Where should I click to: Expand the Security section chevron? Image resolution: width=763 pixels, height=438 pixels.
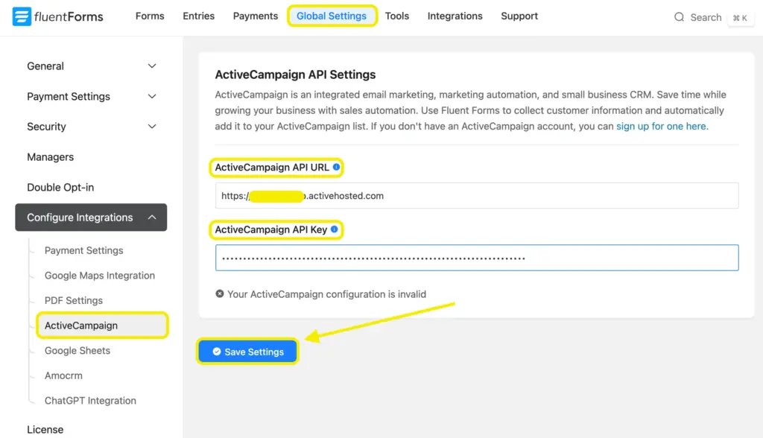152,127
